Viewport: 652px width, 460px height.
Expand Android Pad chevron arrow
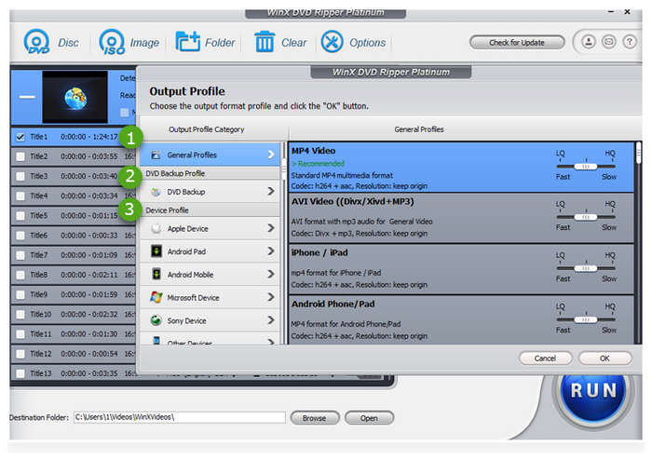[271, 251]
